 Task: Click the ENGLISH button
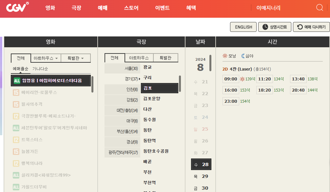click(243, 27)
